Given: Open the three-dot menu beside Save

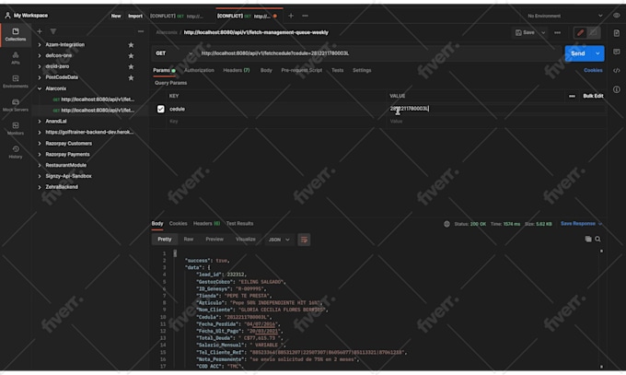Looking at the screenshot, I should [x=557, y=33].
